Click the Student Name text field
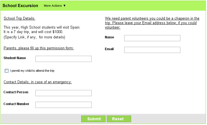207x125 pixels. pyautogui.click(x=63, y=59)
